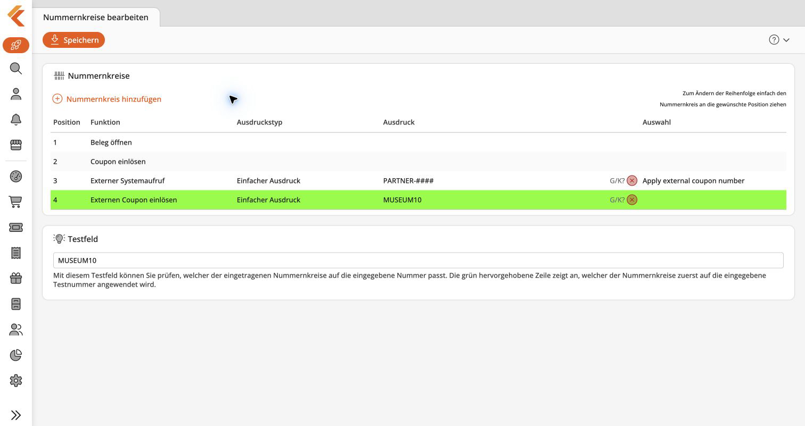The image size is (805, 426).
Task: Click the Position column header
Action: click(x=67, y=122)
